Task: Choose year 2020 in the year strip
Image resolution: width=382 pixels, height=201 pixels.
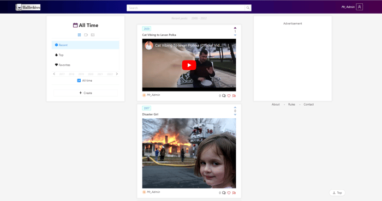Action: 91,74
